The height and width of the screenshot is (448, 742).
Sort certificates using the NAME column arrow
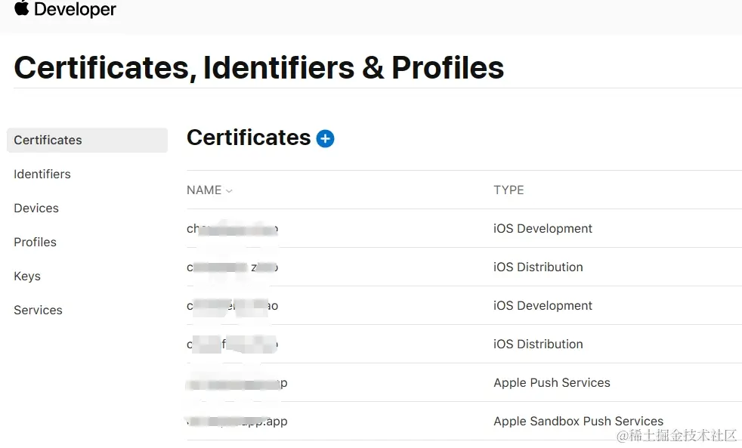(229, 191)
